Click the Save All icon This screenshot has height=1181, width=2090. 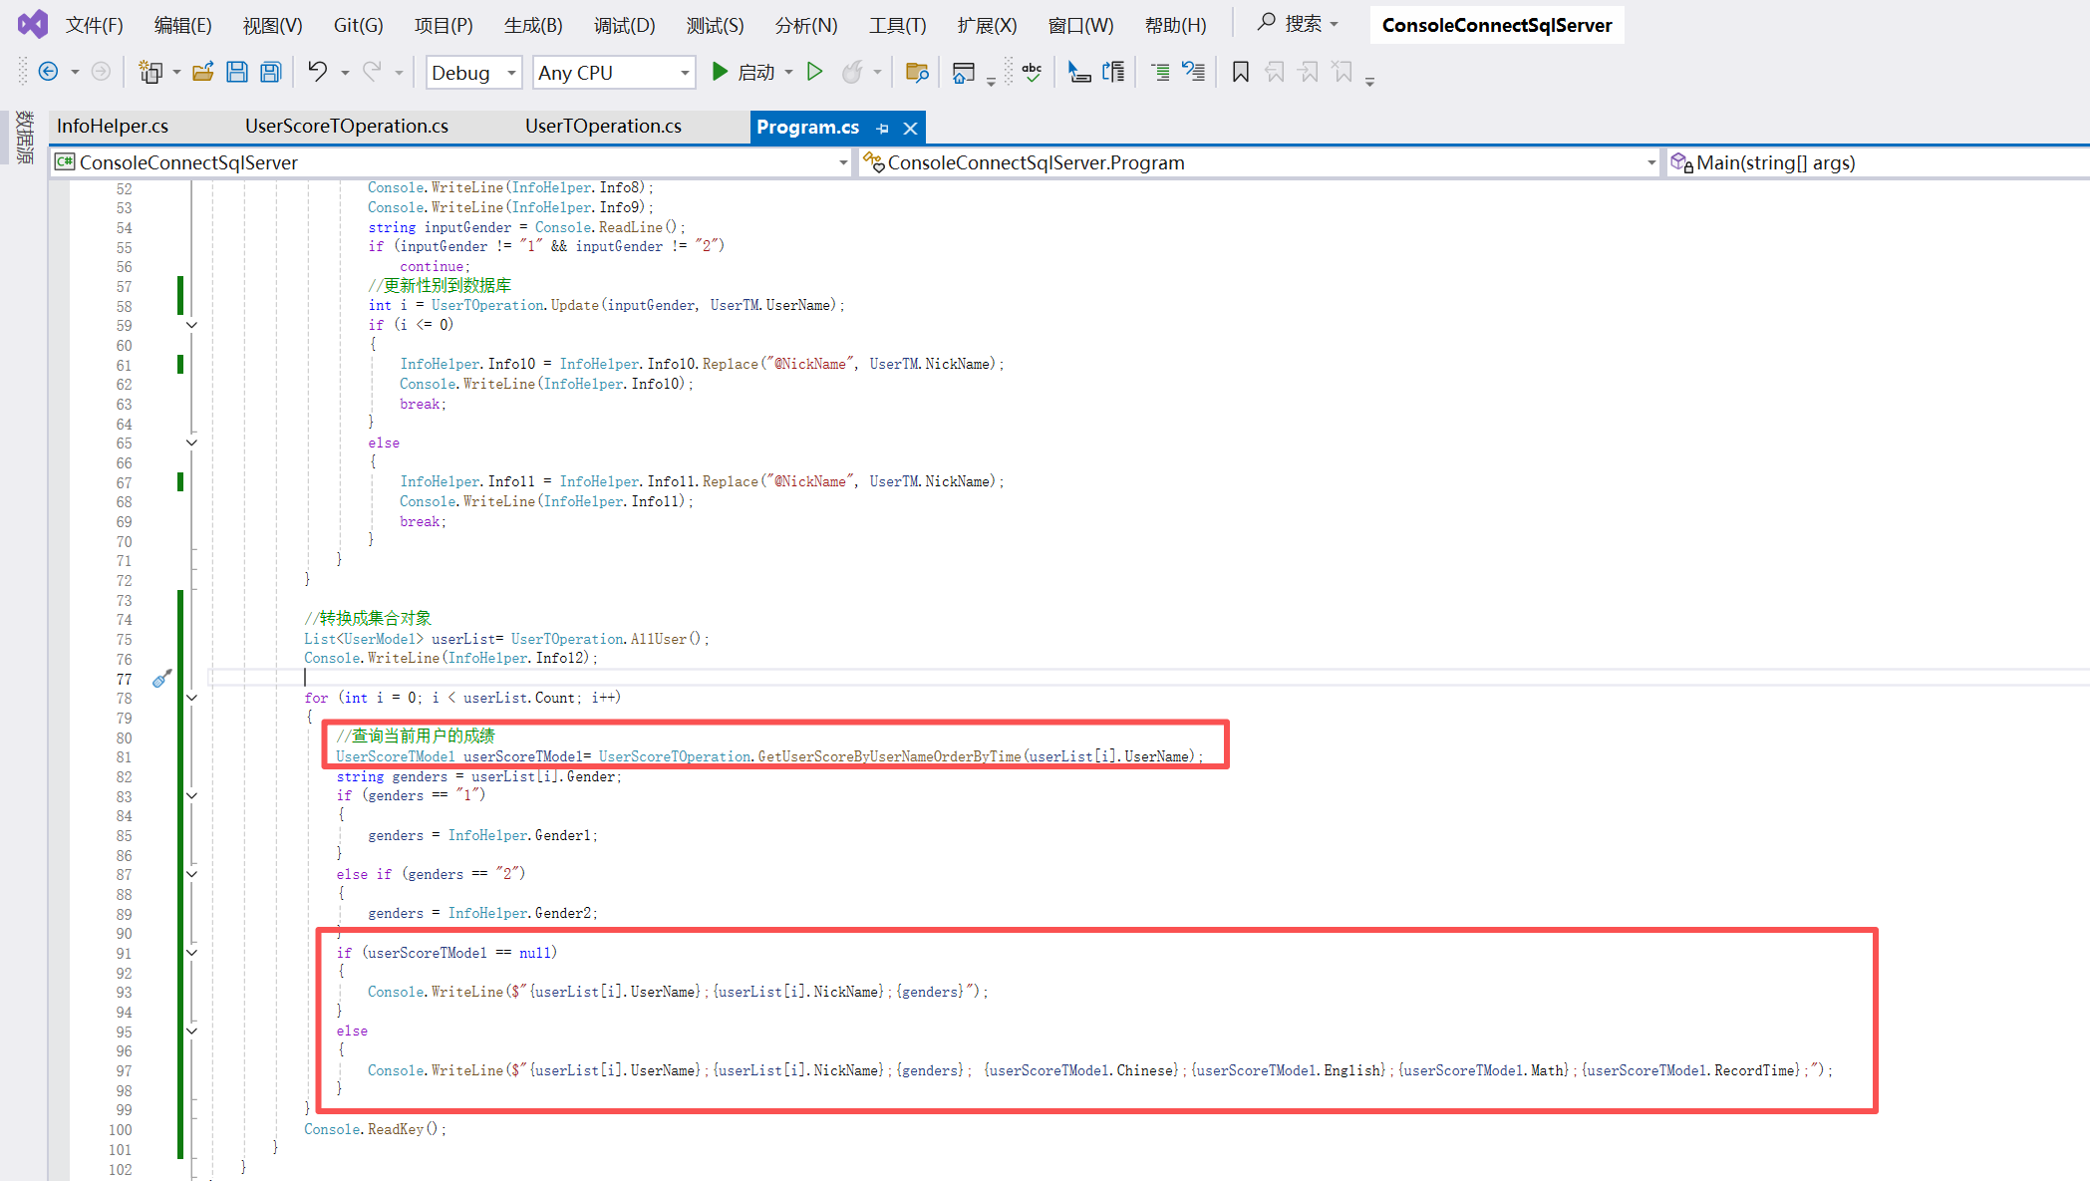[x=270, y=72]
